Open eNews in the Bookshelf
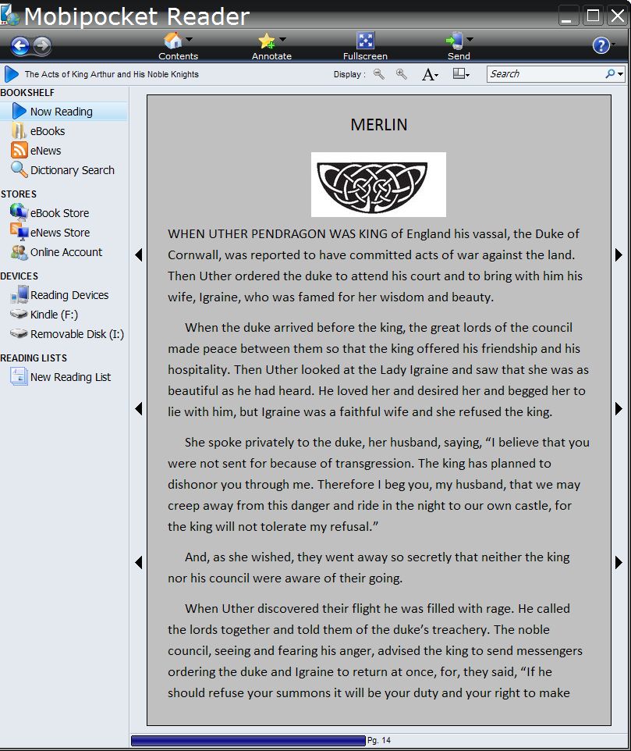631x751 pixels. coord(45,151)
